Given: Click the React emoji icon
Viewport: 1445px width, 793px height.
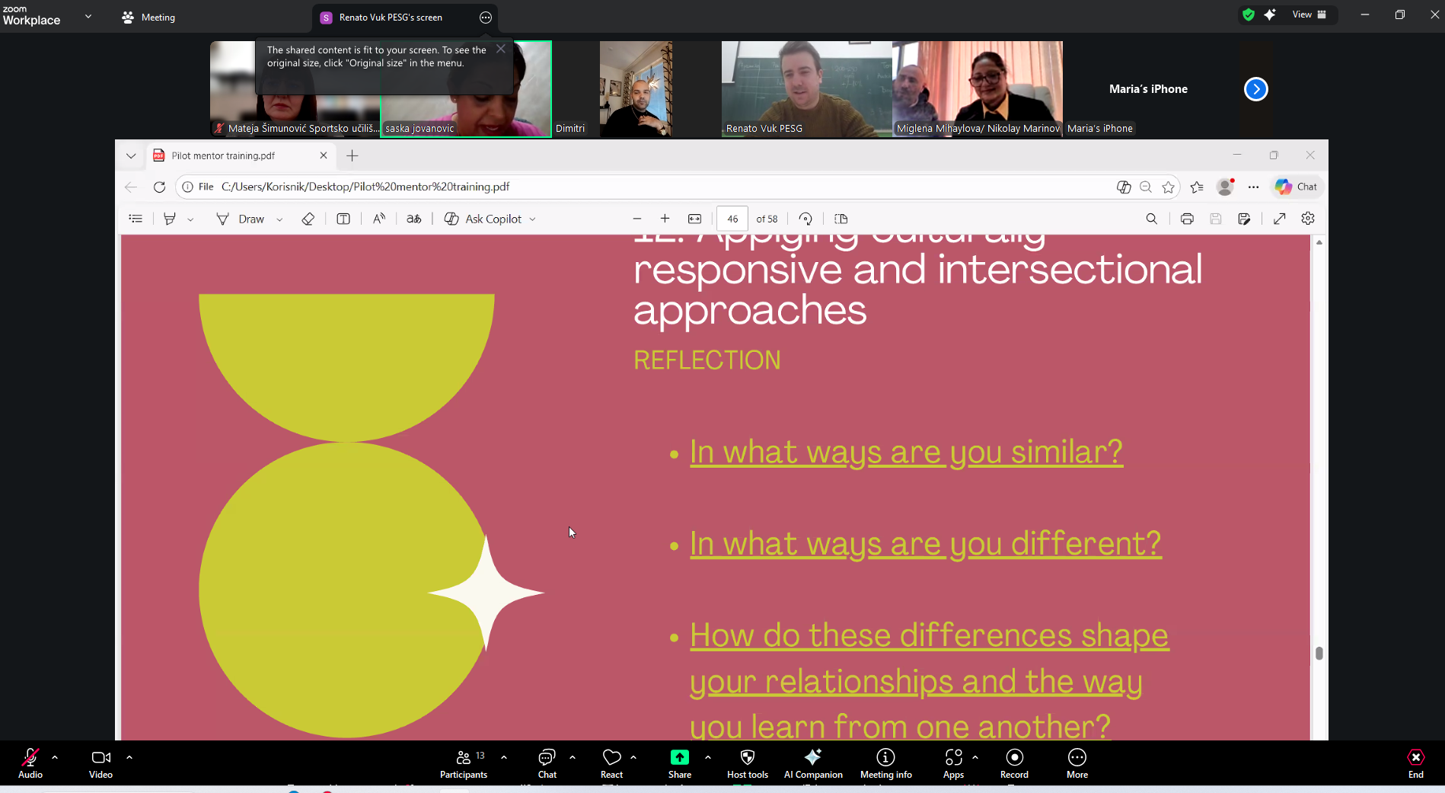Looking at the screenshot, I should [611, 763].
